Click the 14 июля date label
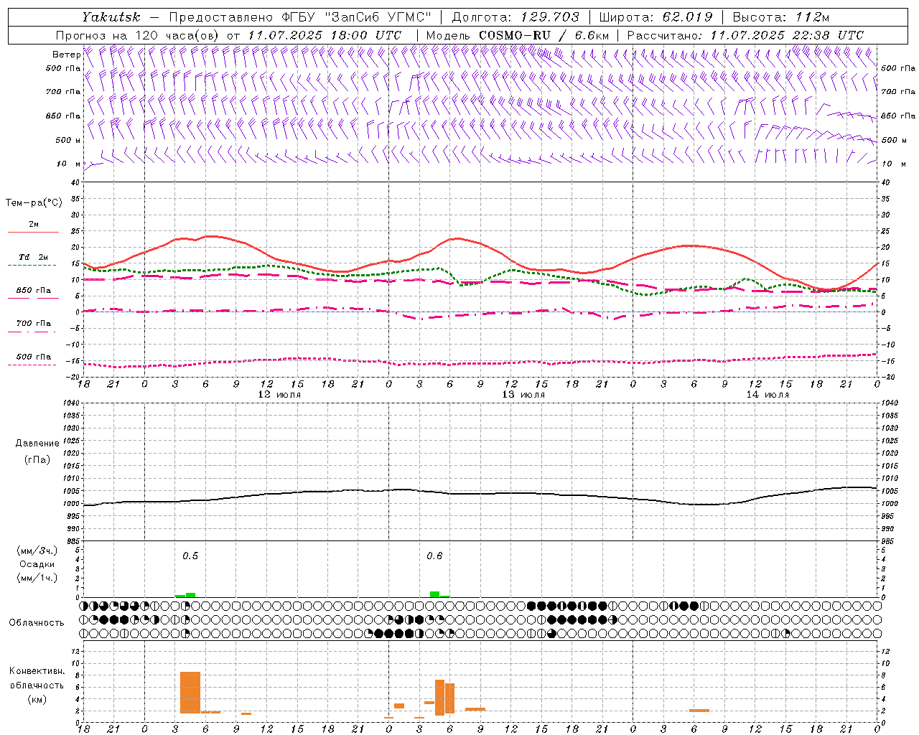 point(768,395)
